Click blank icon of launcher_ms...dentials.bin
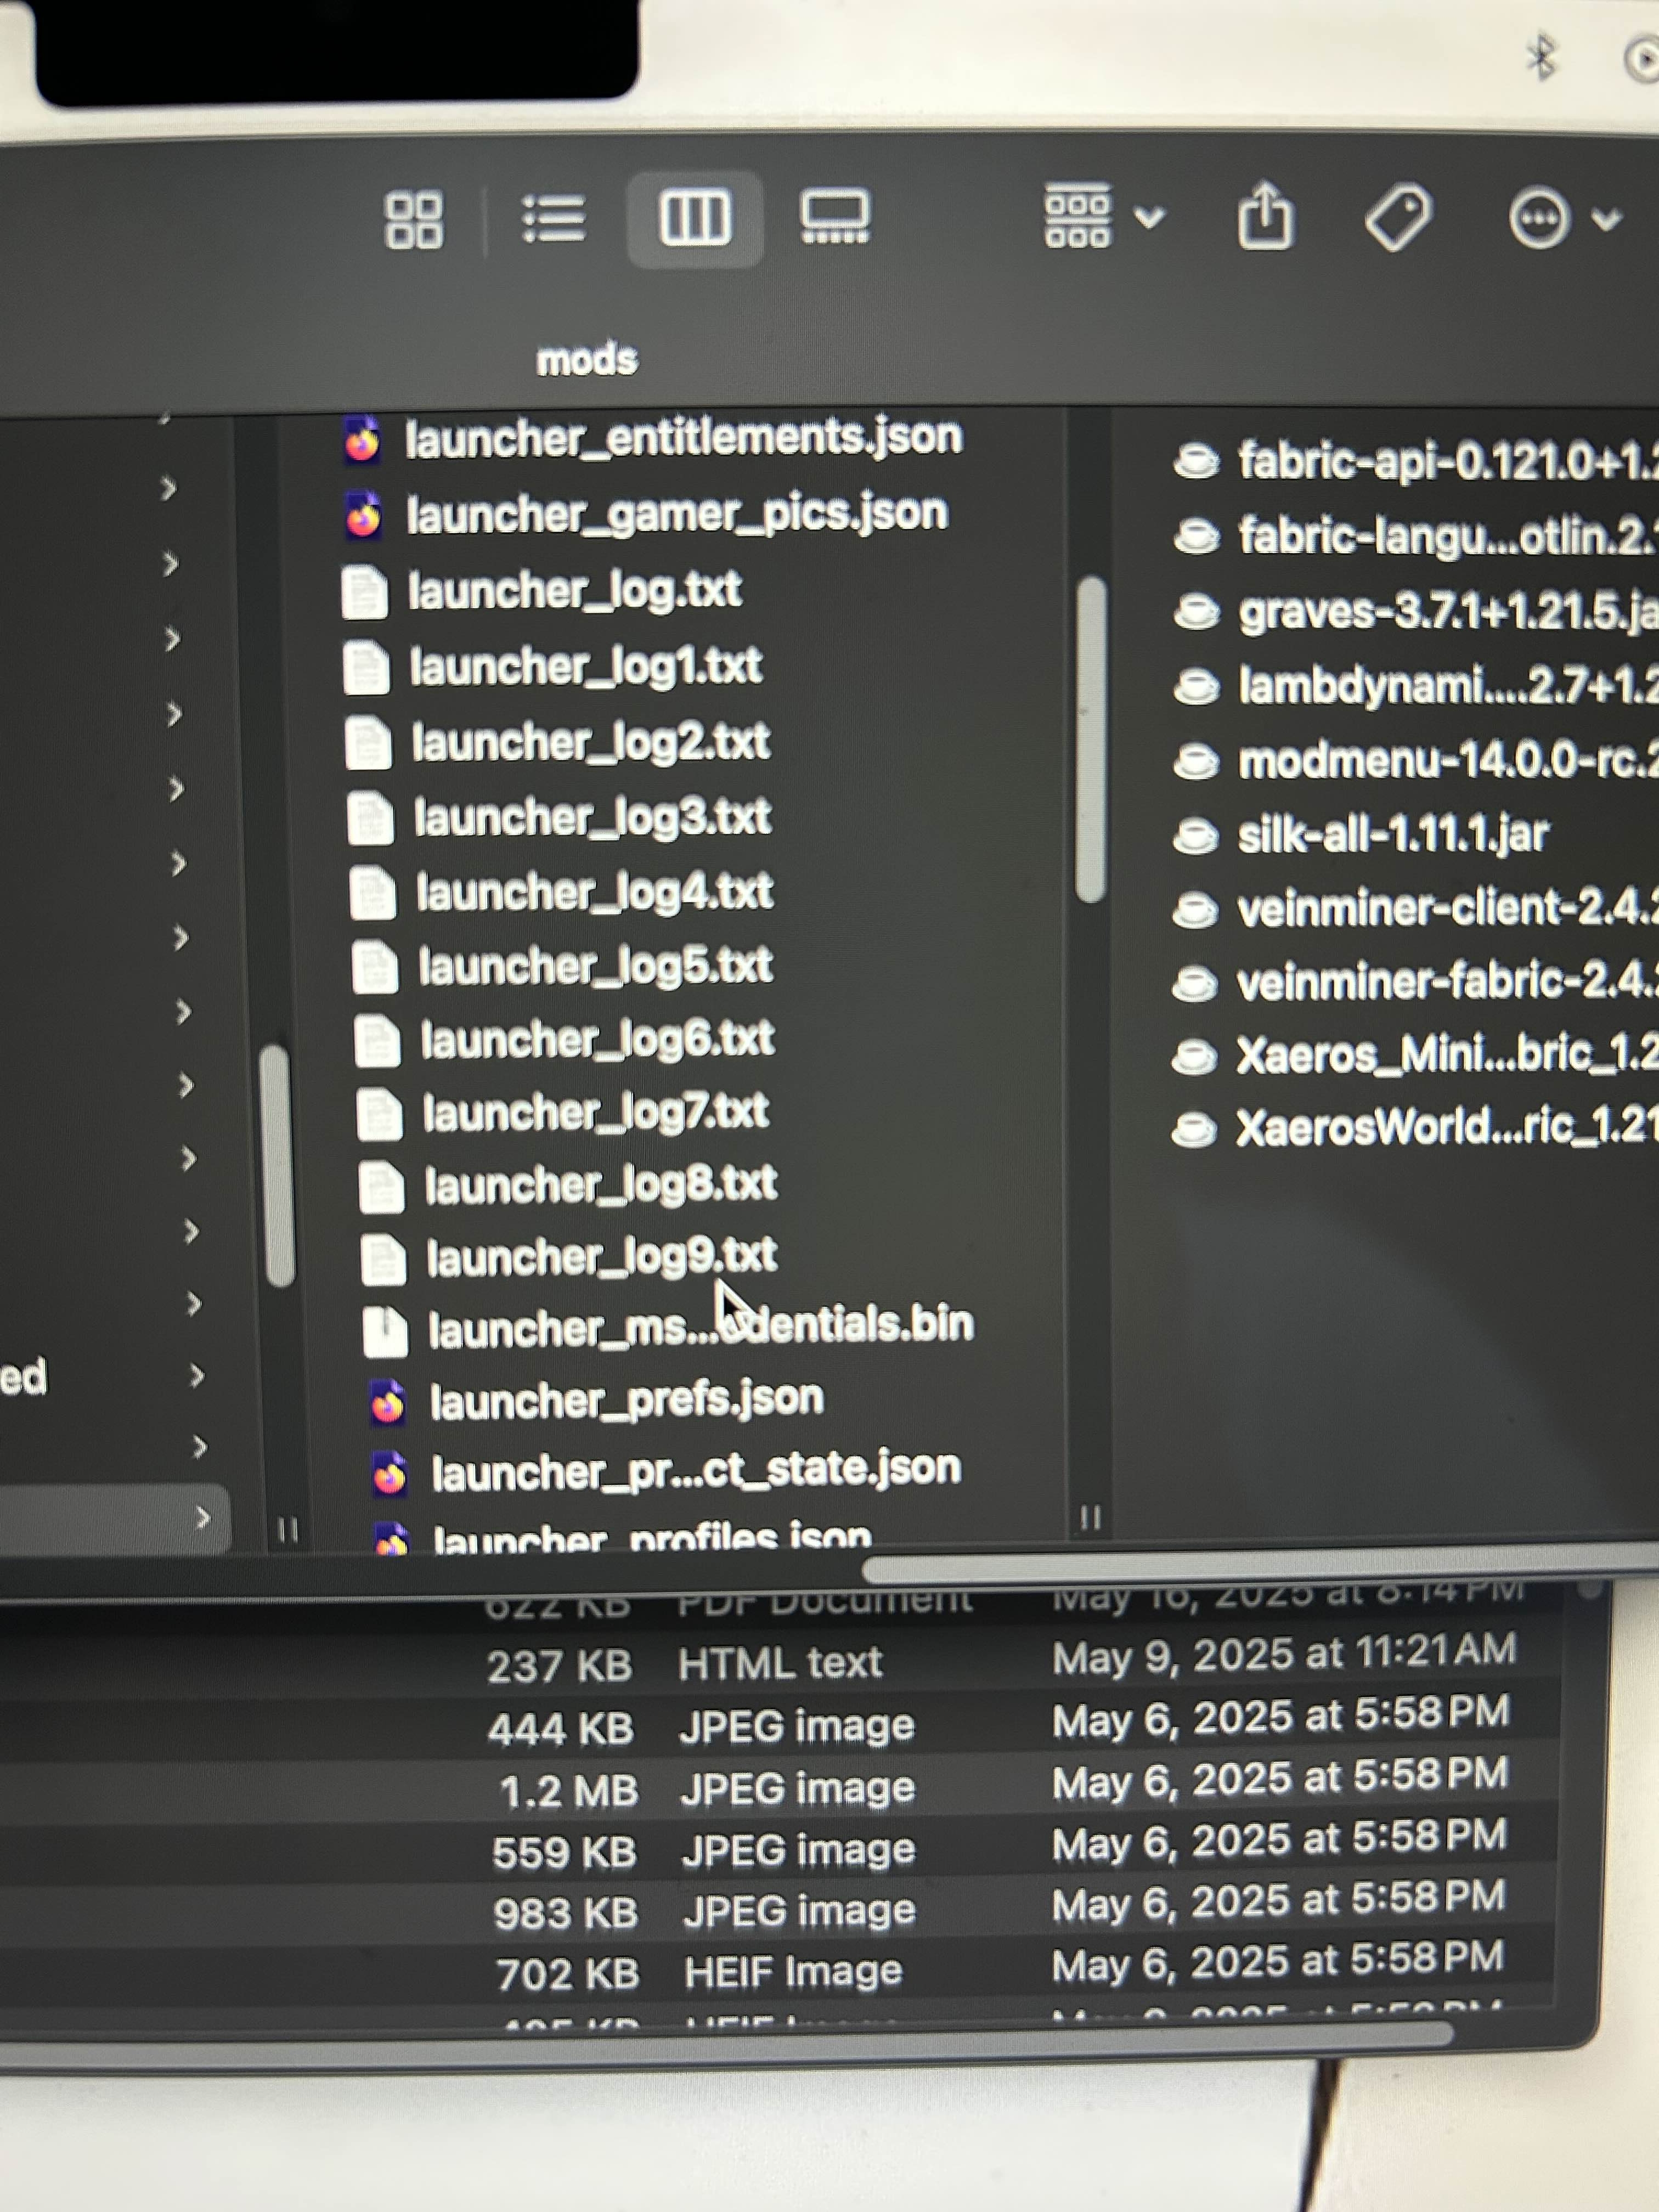Screen dimensions: 1659x2212 click(x=385, y=1332)
